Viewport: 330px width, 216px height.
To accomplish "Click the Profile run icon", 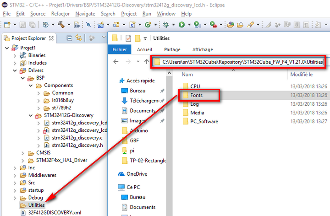I will tap(197, 25).
